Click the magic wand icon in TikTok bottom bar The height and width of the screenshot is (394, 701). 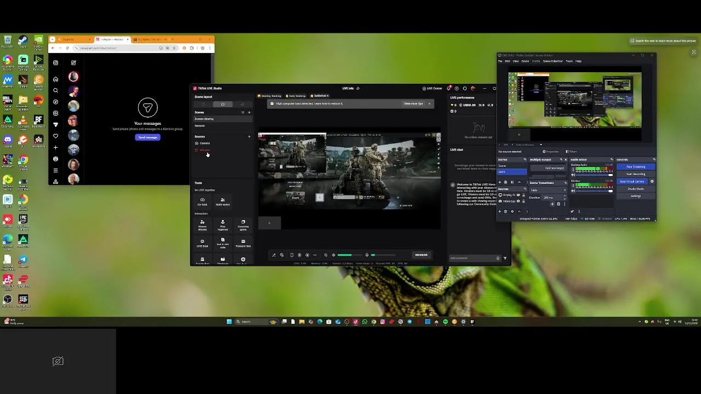(274, 255)
